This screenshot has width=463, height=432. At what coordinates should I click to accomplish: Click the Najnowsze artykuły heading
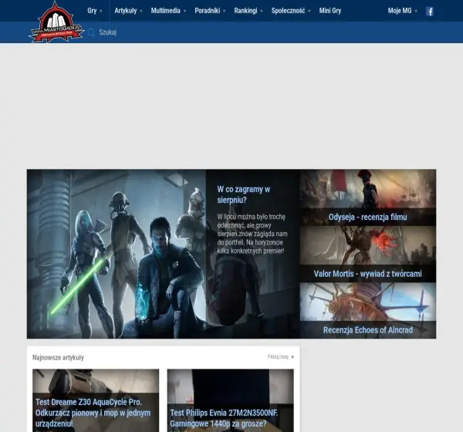[x=58, y=358]
